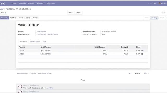
Task: Open SO021 link in OdooBot note
Action: pos(51,88)
